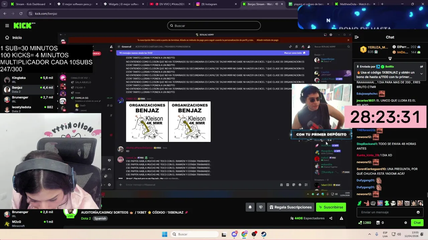The height and width of the screenshot is (240, 428).
Task: Expand pinned message chevron
Action: [421, 74]
